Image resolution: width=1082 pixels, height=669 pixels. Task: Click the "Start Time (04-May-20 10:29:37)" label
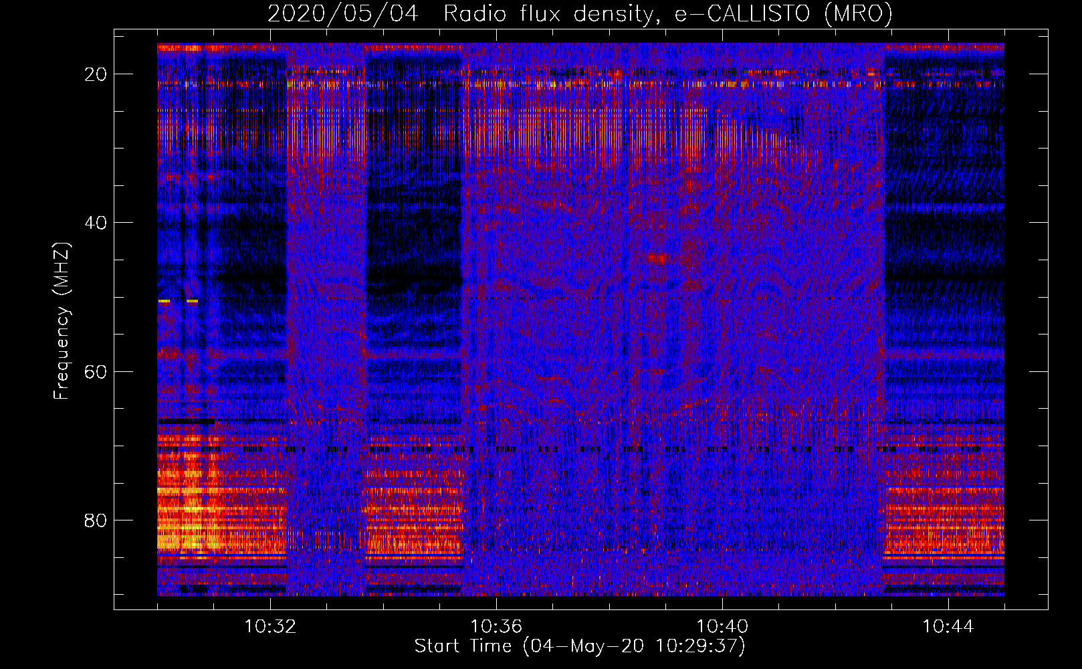point(580,646)
